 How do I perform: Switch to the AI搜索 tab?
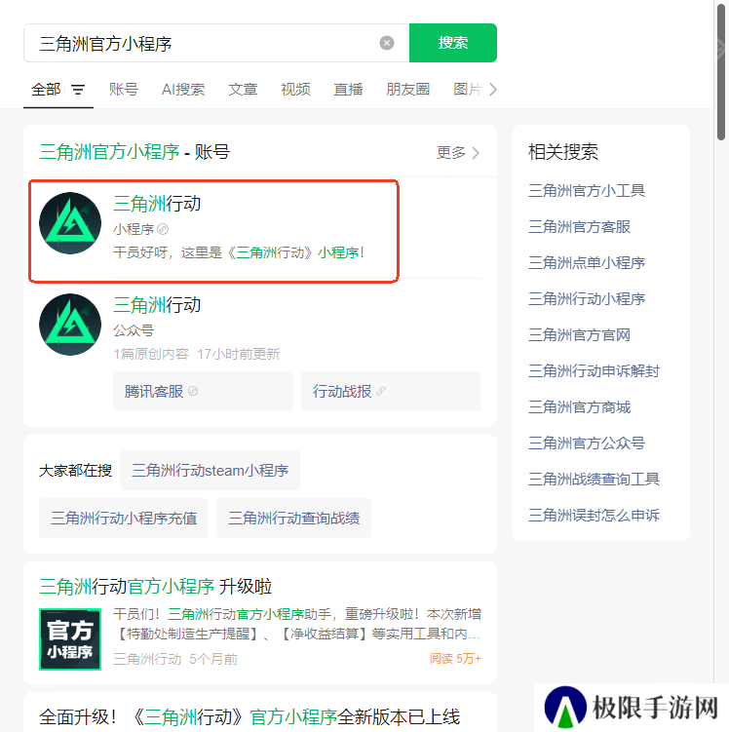(183, 89)
